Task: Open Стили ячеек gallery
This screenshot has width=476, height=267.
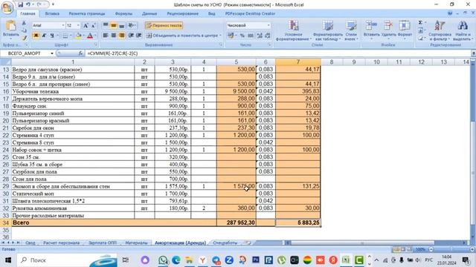Action: 351,30
